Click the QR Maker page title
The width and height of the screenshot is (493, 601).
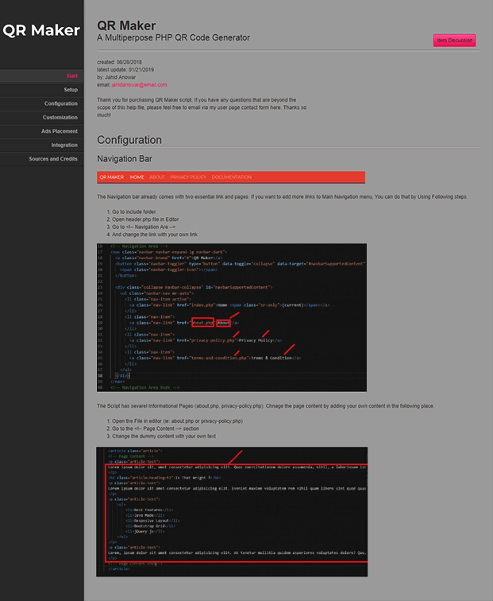(x=126, y=25)
